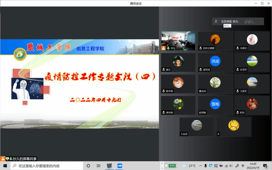Open Task View from the taskbar
272x170 pixels.
pyautogui.click(x=99, y=166)
